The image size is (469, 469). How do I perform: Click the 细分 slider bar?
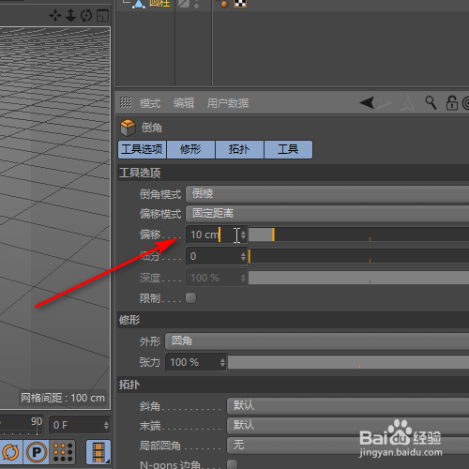pyautogui.click(x=358, y=256)
